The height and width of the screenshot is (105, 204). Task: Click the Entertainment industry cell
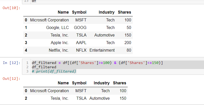click(102, 50)
